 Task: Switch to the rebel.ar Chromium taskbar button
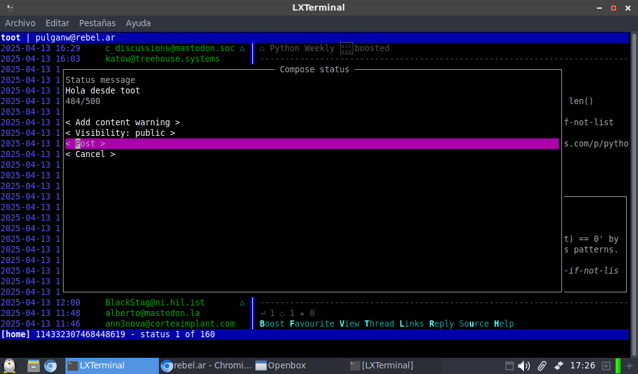[x=206, y=365]
